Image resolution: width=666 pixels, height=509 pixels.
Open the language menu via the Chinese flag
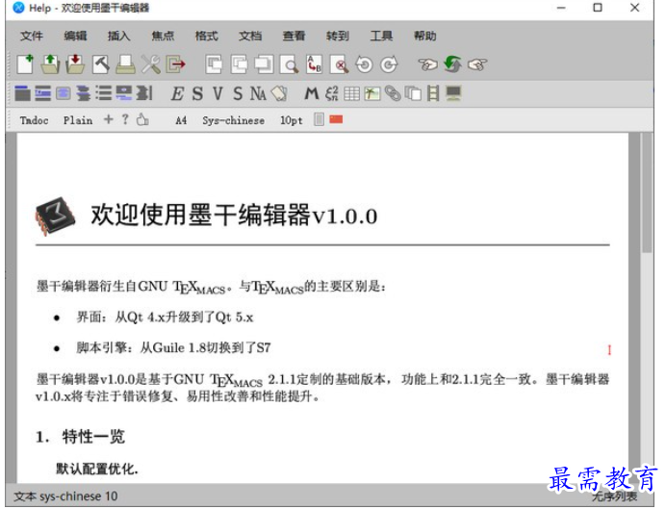(x=336, y=119)
